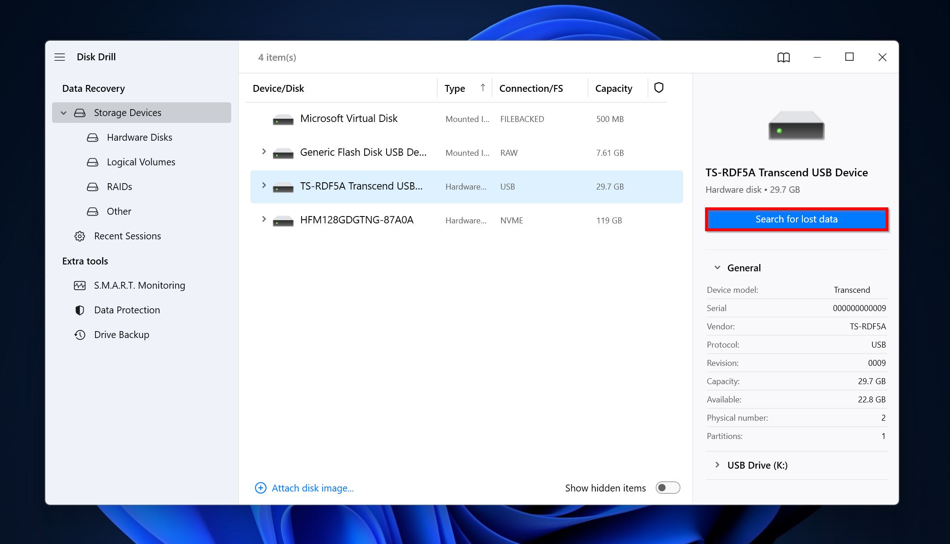Click the plus icon beside Attach disk image
This screenshot has height=544, width=950.
click(260, 488)
